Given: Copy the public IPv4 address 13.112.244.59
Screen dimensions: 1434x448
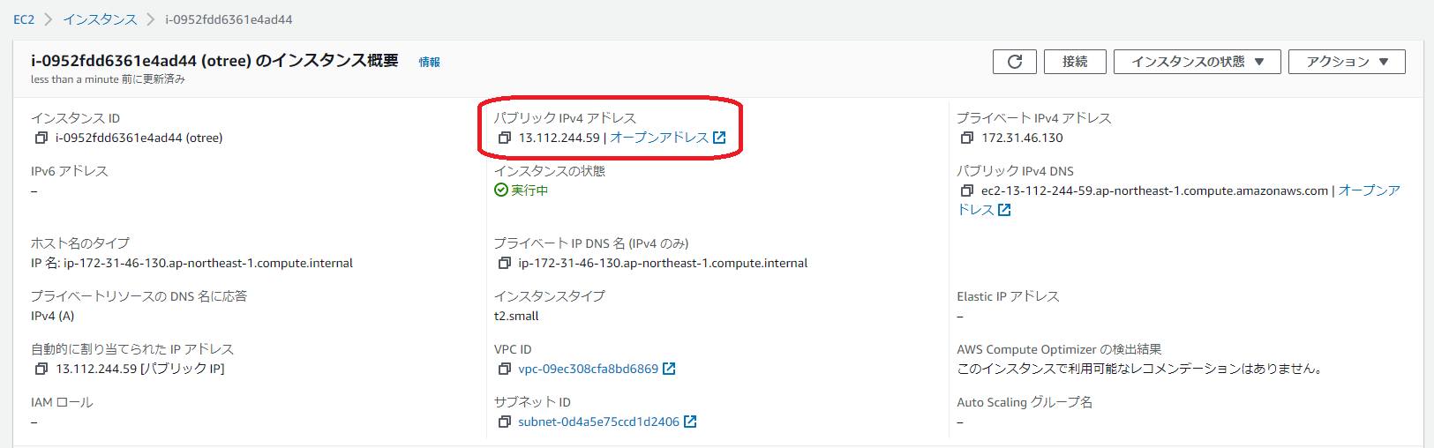Looking at the screenshot, I should 505,138.
